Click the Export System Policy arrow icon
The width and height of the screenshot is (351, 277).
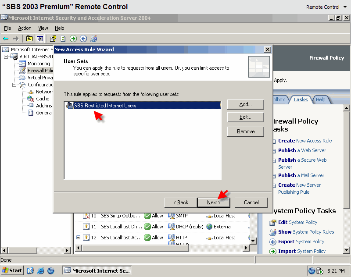272,241
